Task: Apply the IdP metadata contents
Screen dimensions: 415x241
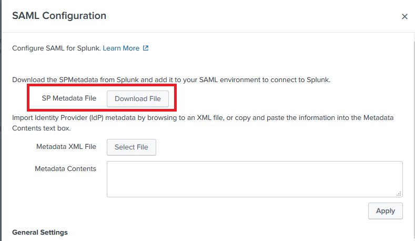Action: (385, 210)
